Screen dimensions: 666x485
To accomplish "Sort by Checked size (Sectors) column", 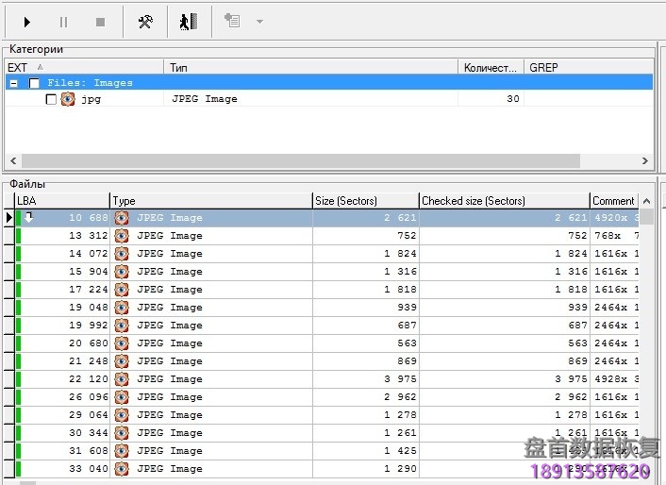I will [x=505, y=200].
